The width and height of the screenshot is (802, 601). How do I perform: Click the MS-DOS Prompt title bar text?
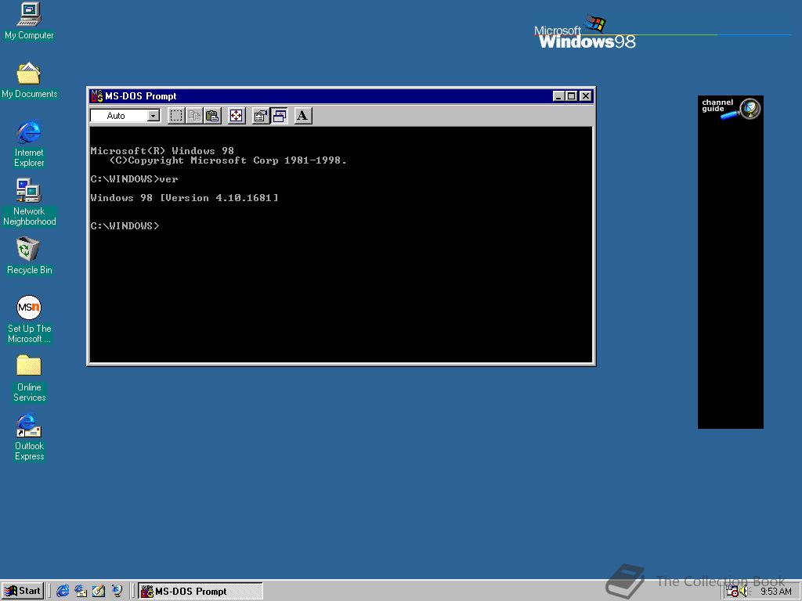[141, 96]
